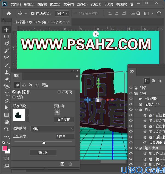Image resolution: width=165 pixels, height=174 pixels.
Task: Select the Zoom tool
Action: (7, 129)
